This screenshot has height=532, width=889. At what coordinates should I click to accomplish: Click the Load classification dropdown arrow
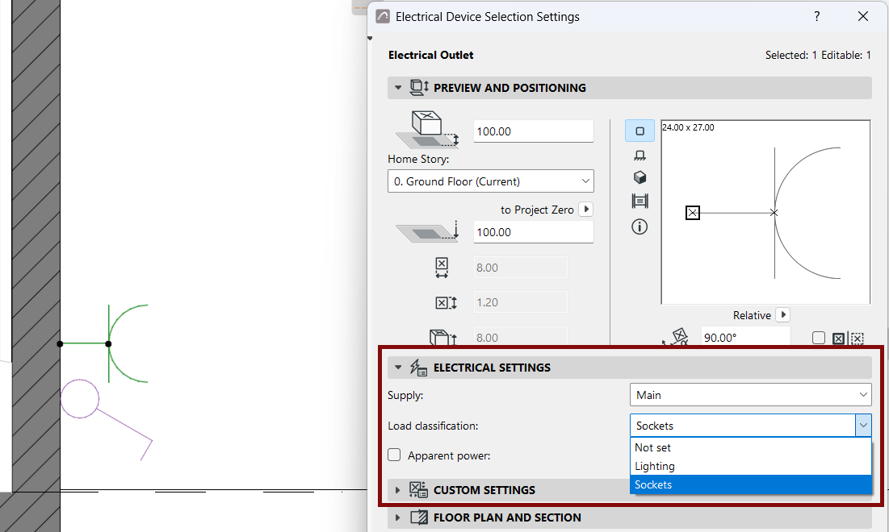[x=863, y=425]
